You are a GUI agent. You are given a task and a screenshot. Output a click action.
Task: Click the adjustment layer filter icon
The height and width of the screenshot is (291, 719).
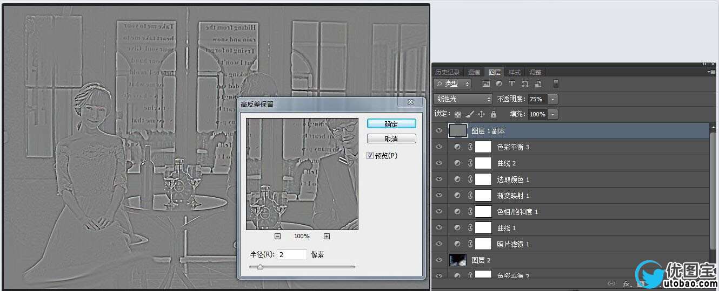point(499,84)
